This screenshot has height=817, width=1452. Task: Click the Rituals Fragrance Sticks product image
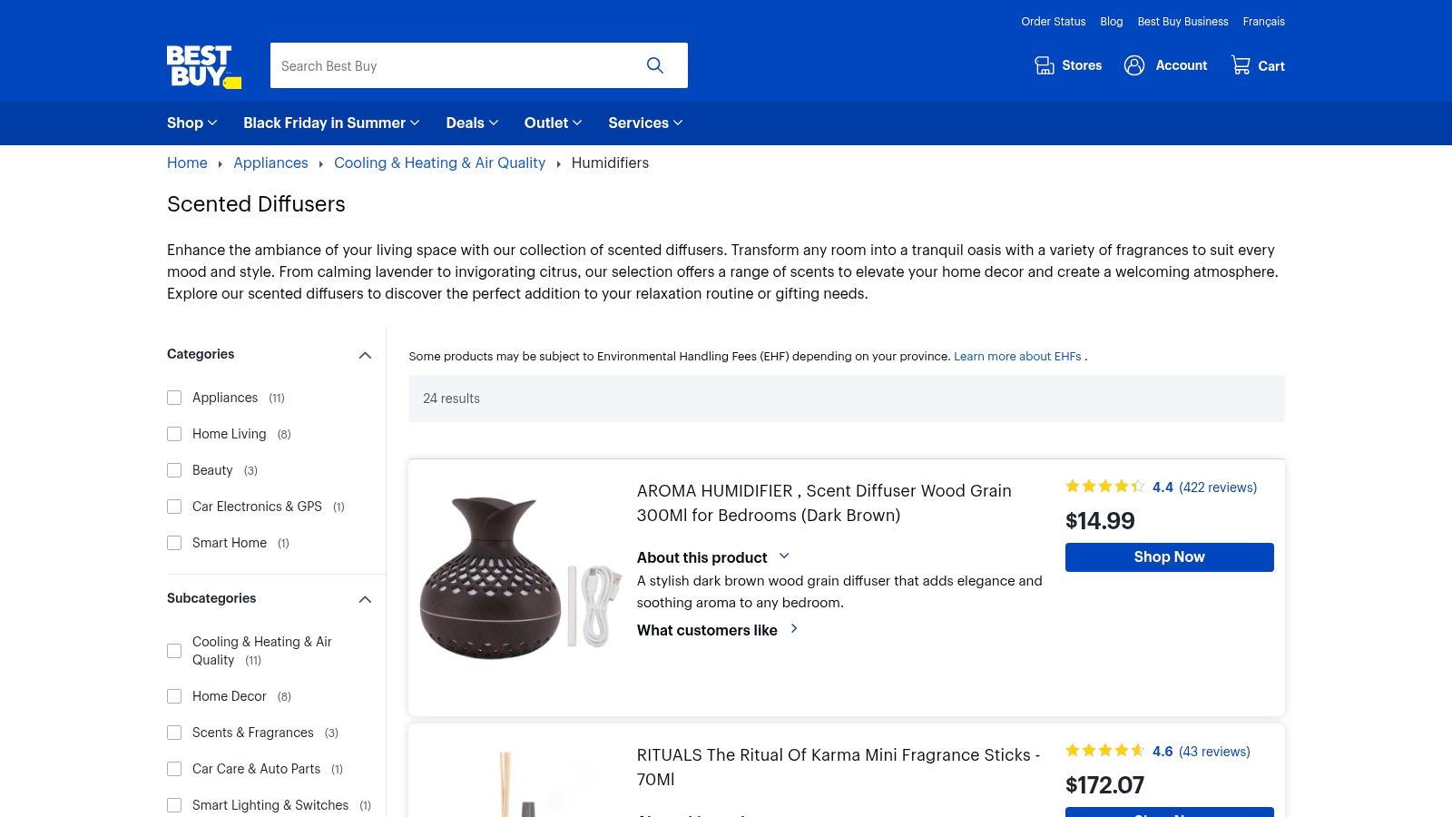point(521,783)
